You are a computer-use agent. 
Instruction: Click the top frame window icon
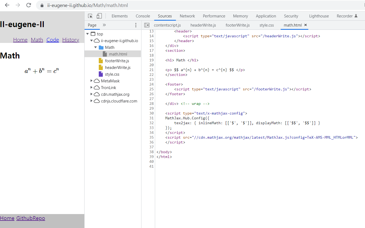(93, 34)
